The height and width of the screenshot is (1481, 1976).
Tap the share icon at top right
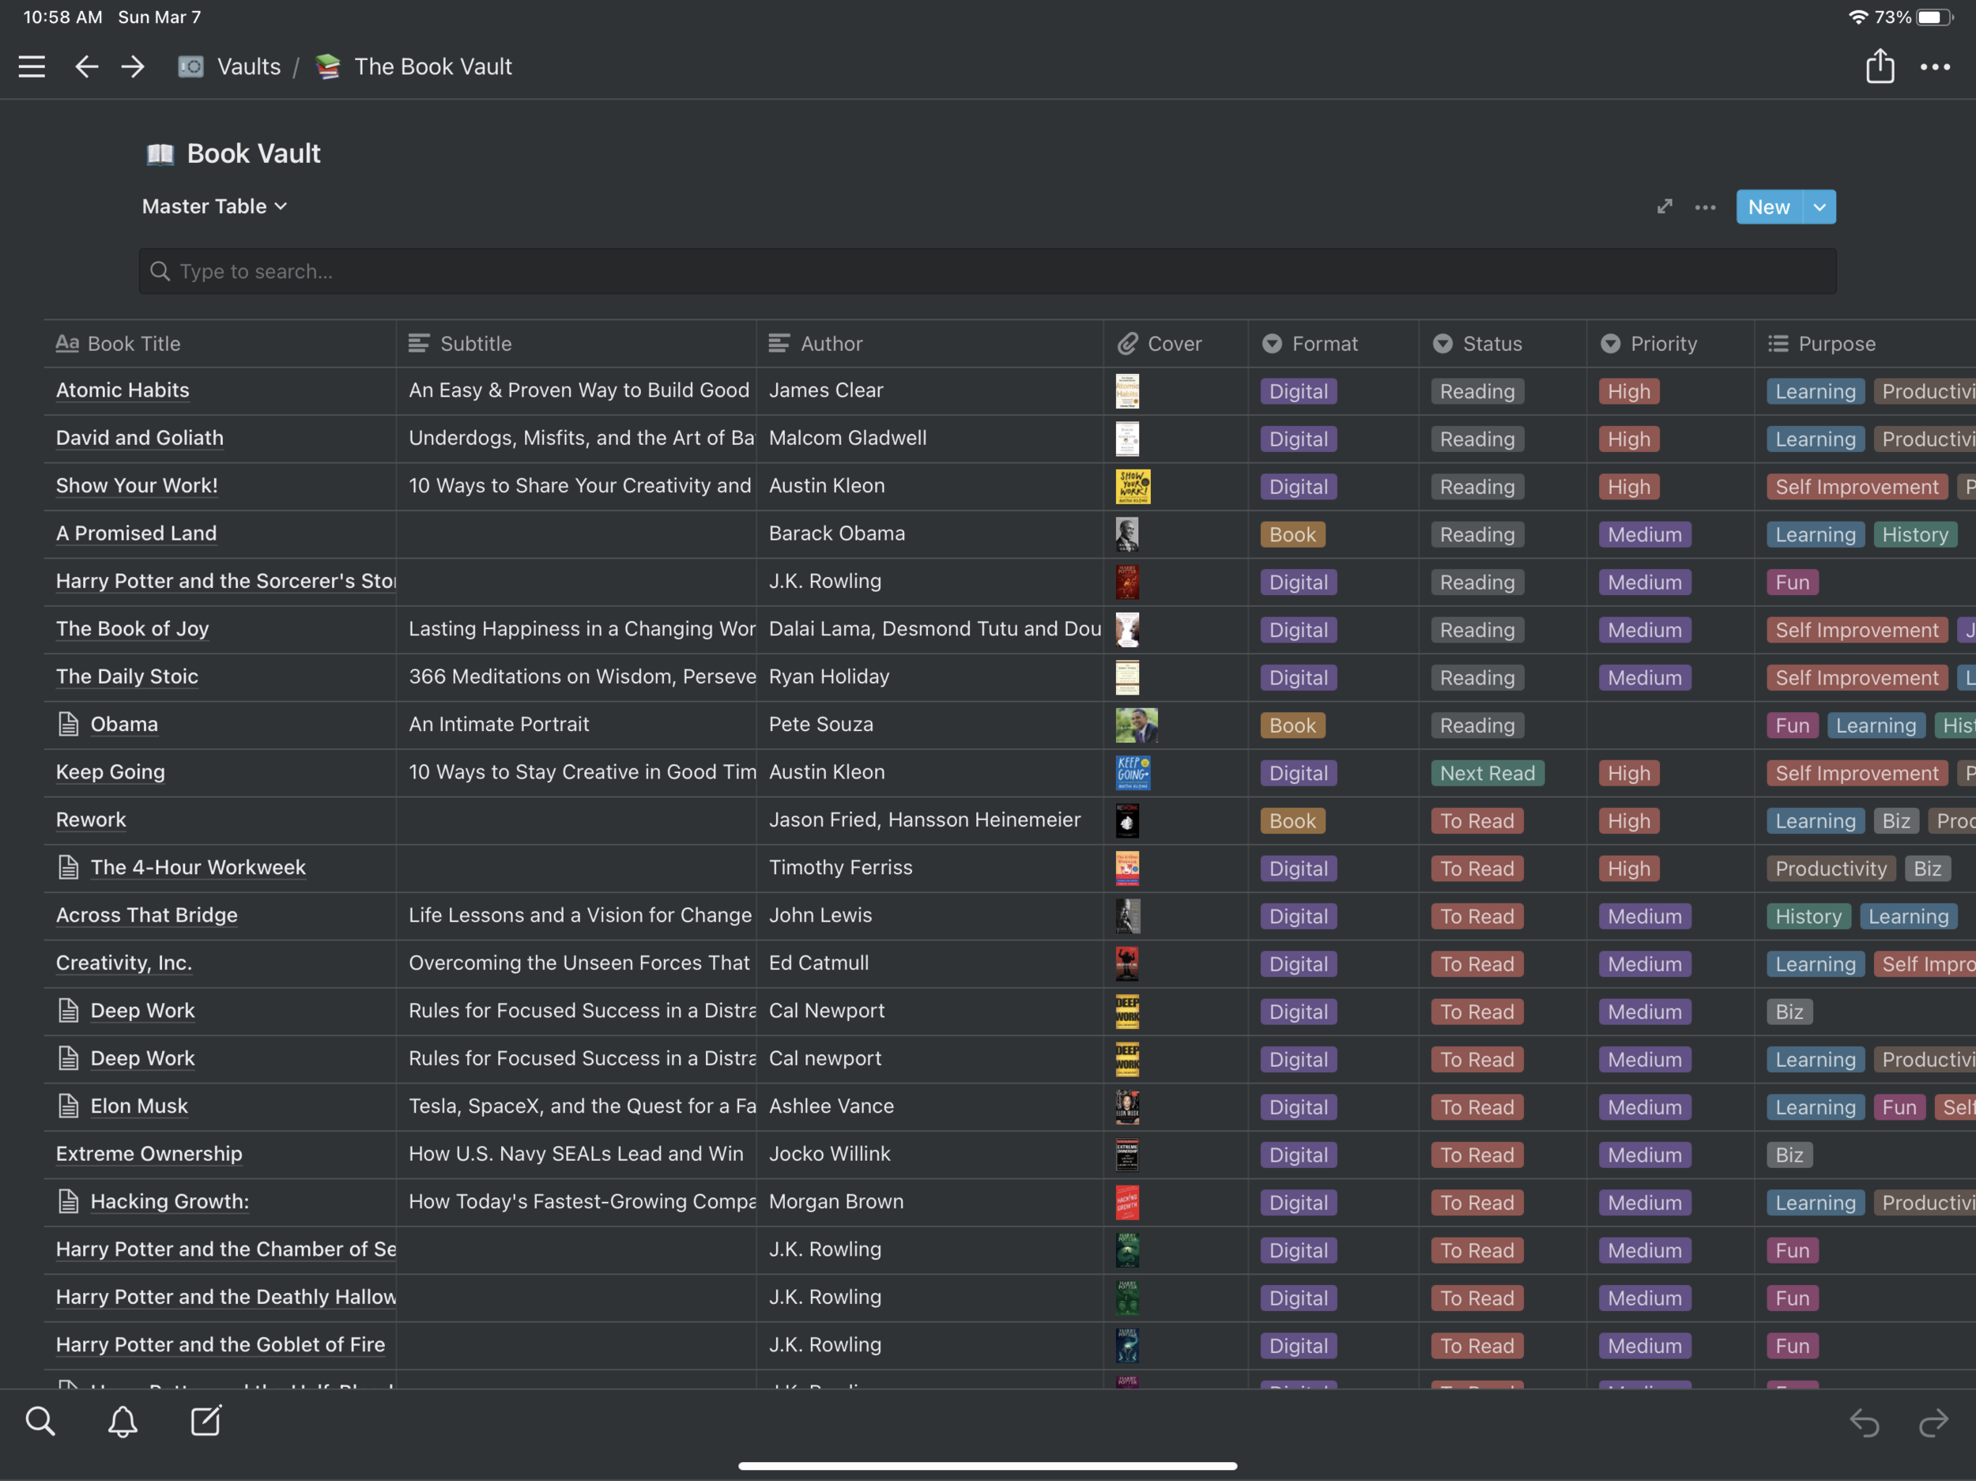point(1880,66)
